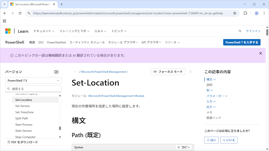
Task: Select Start-Service in the sidebar
Action: point(23,131)
